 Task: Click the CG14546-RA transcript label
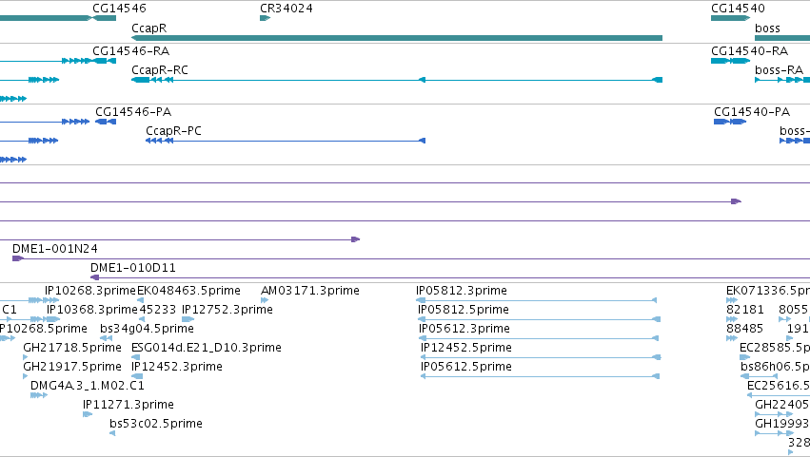130,51
